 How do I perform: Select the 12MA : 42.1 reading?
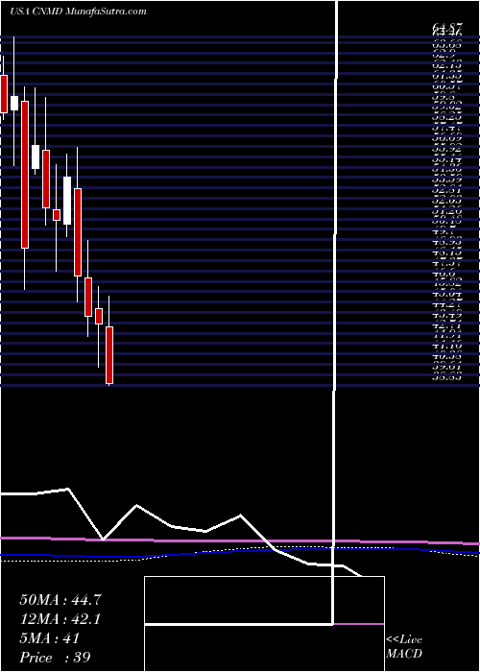60,619
